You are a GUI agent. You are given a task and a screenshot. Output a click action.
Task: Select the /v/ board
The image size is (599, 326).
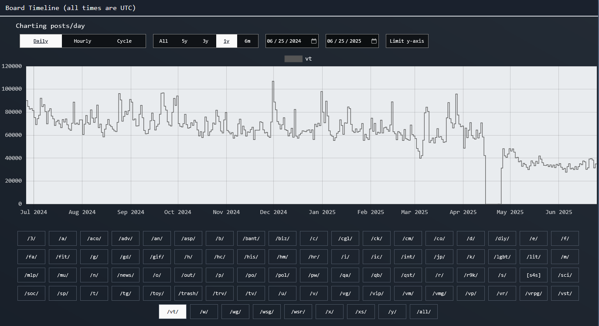[314, 293]
